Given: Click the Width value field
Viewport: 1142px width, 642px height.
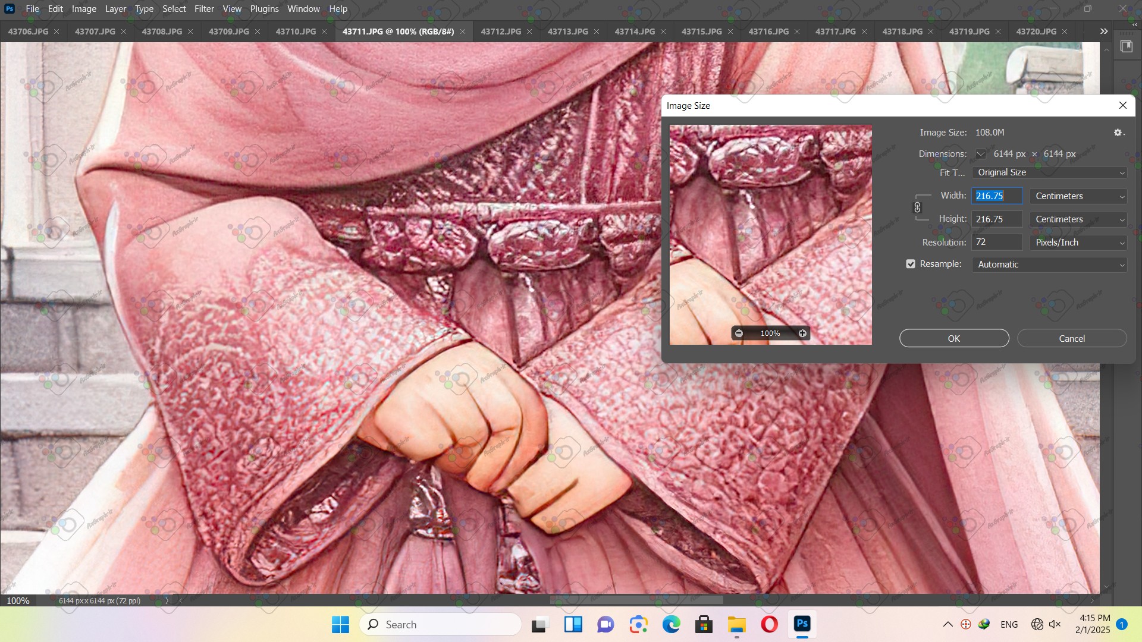Looking at the screenshot, I should 997,196.
